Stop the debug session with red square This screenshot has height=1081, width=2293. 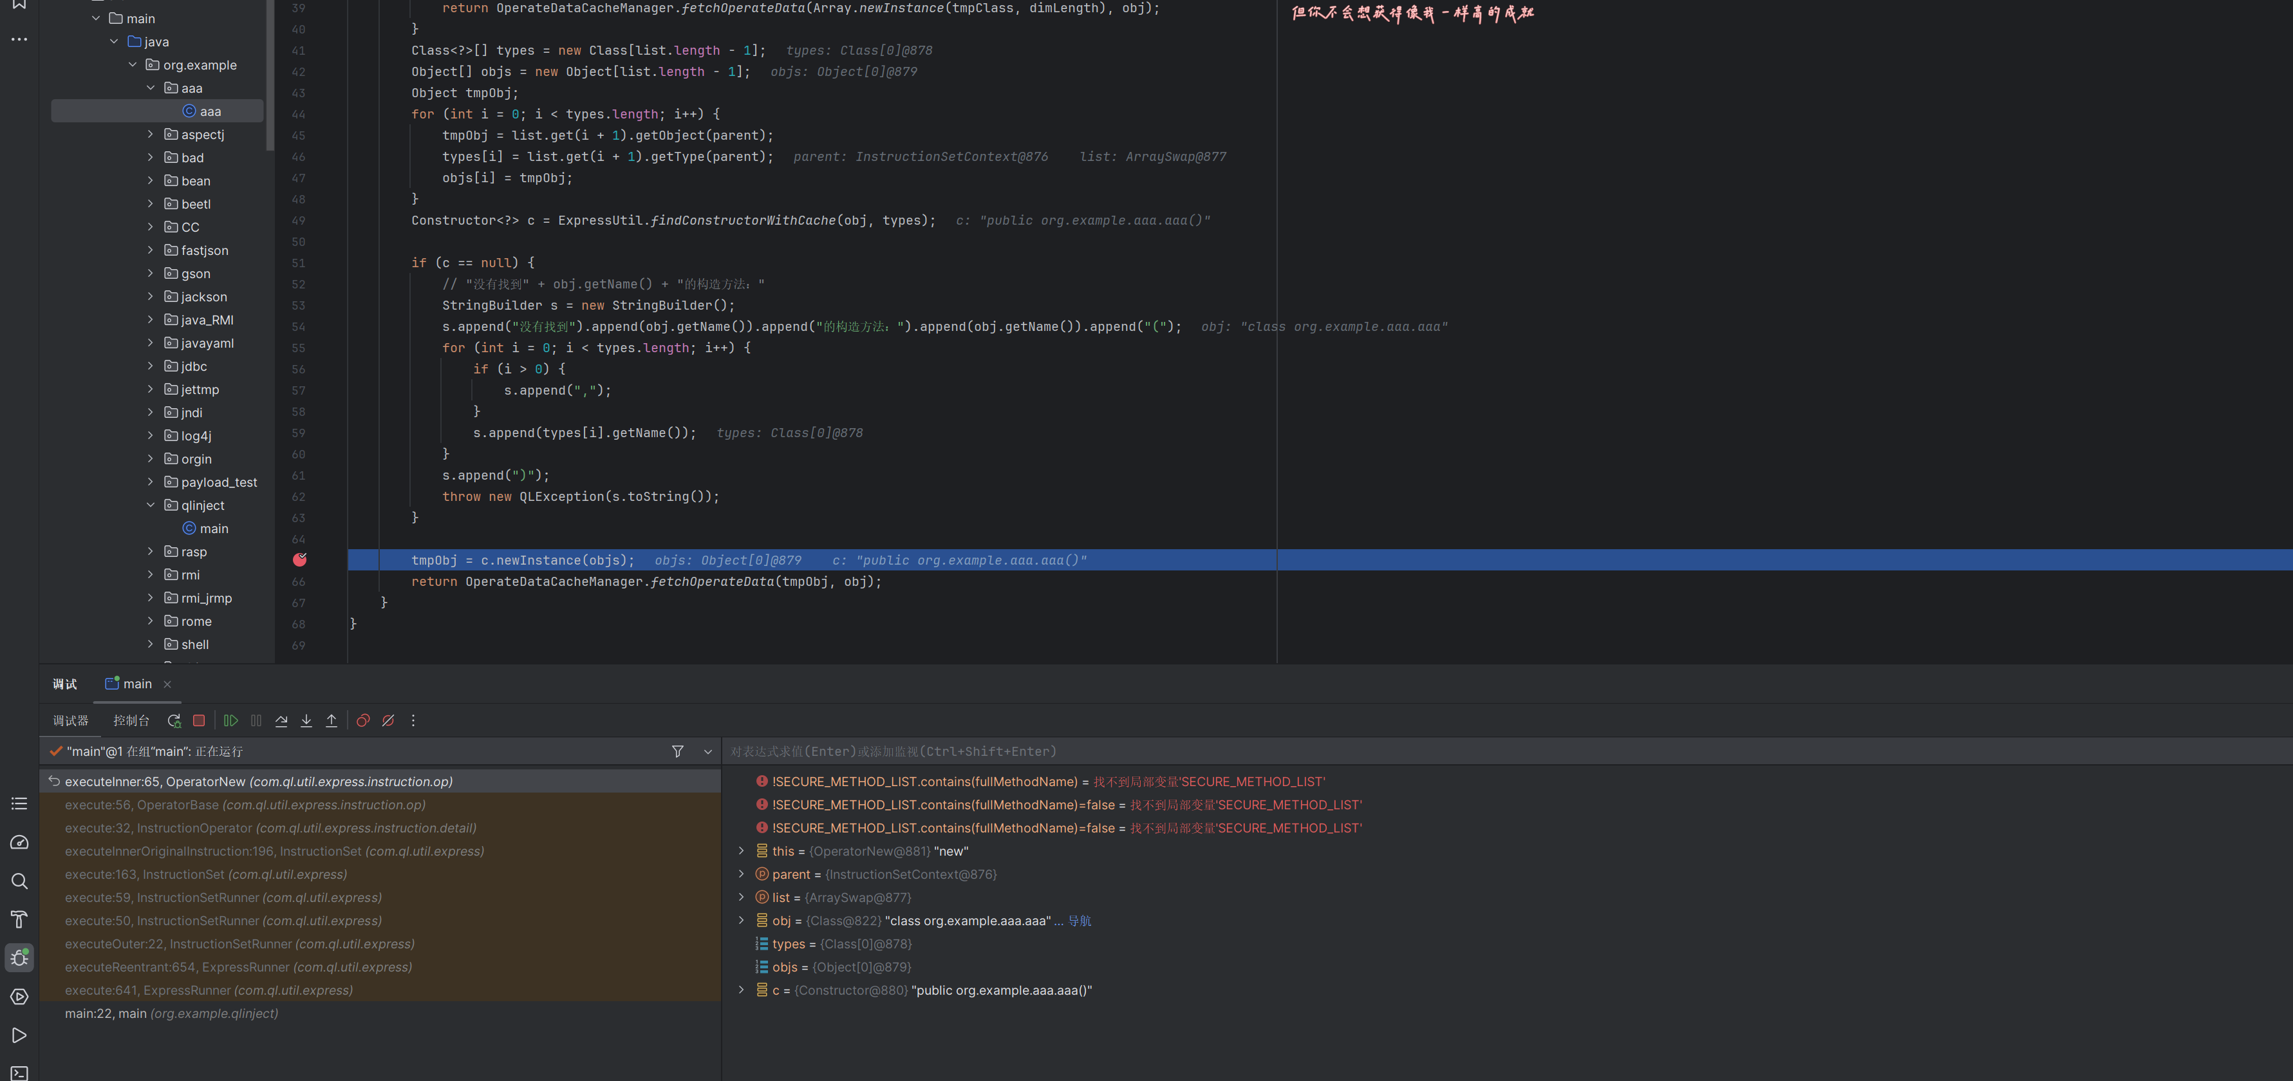[x=200, y=720]
